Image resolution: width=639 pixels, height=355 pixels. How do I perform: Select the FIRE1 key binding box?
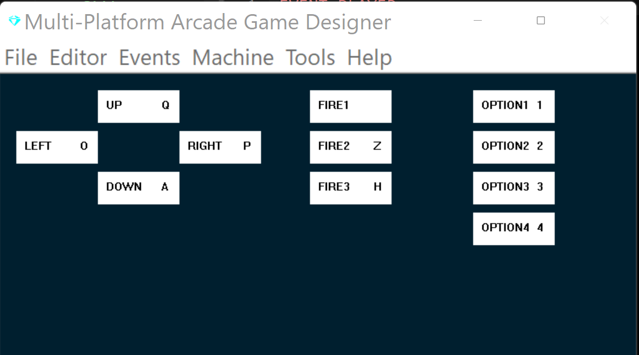point(350,107)
